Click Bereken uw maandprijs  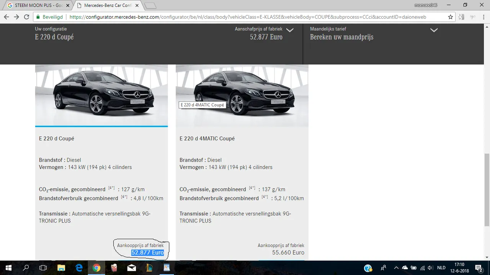341,37
